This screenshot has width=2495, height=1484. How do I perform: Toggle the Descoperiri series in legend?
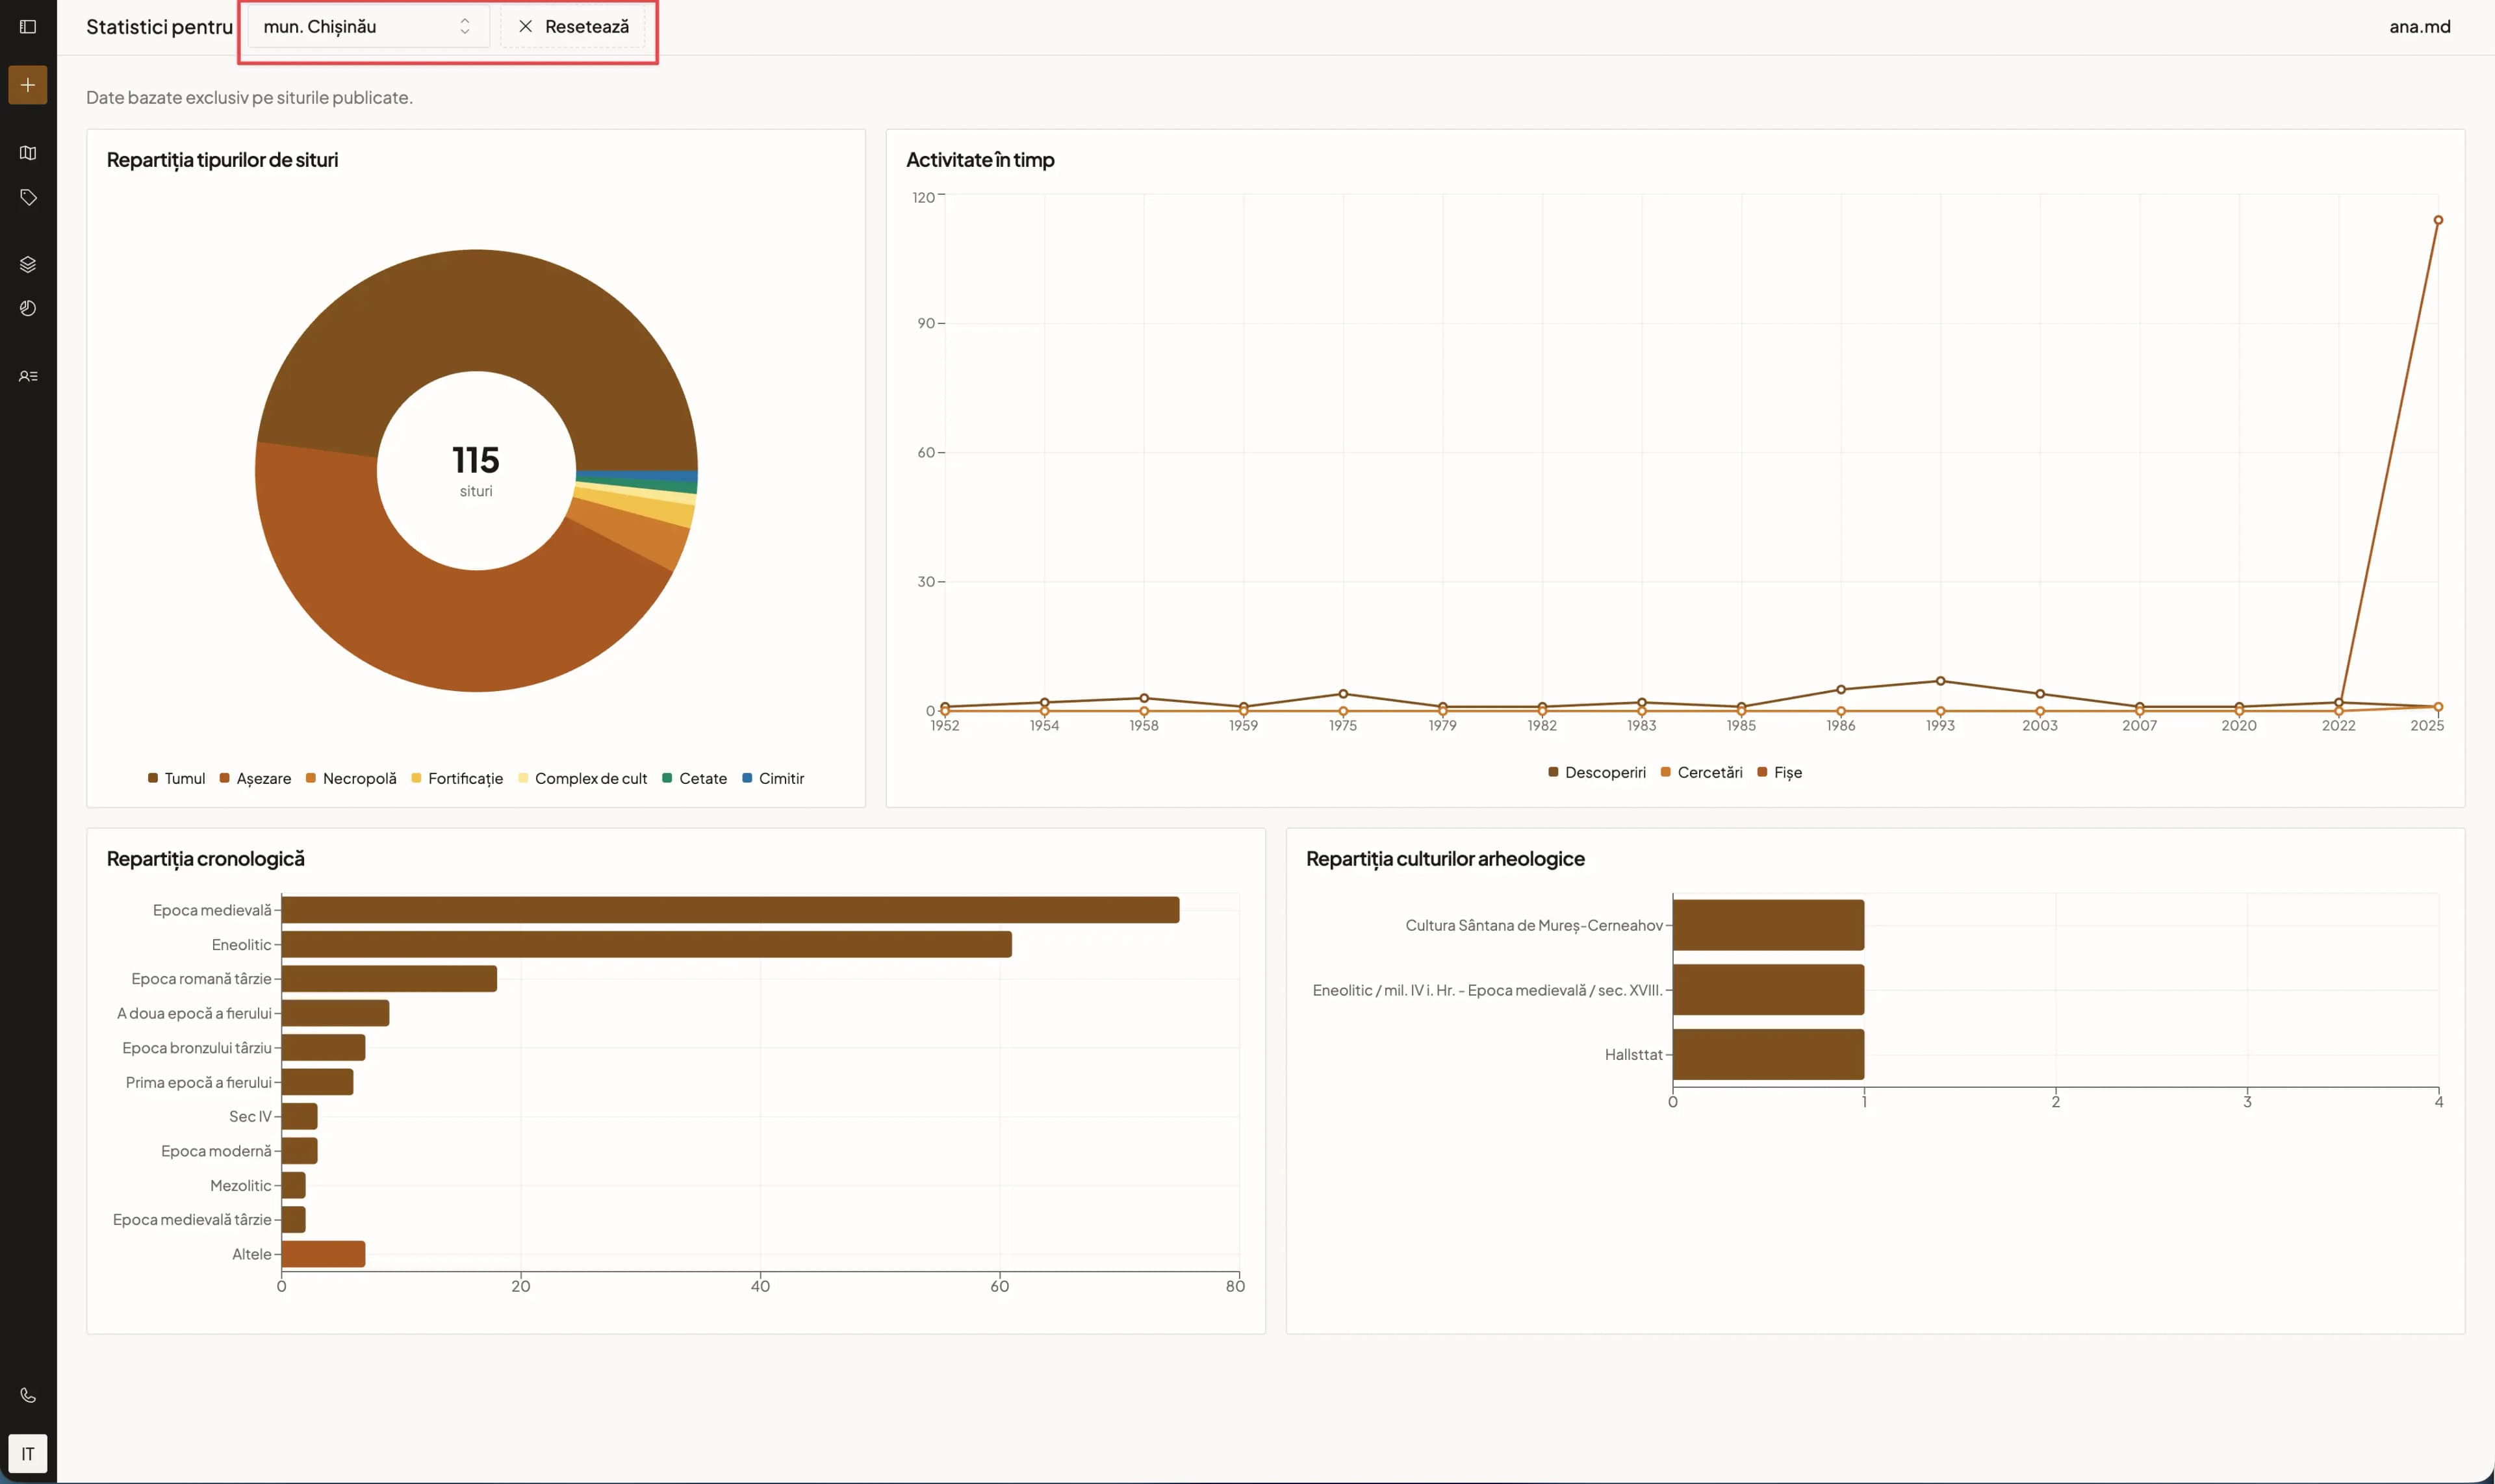(1596, 772)
